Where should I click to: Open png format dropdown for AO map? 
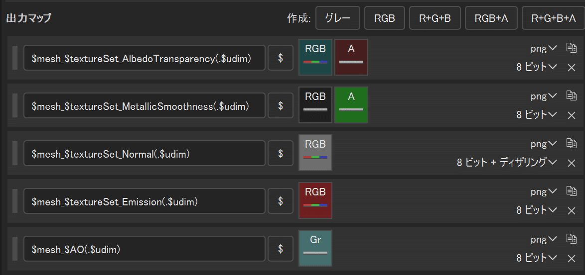[544, 239]
